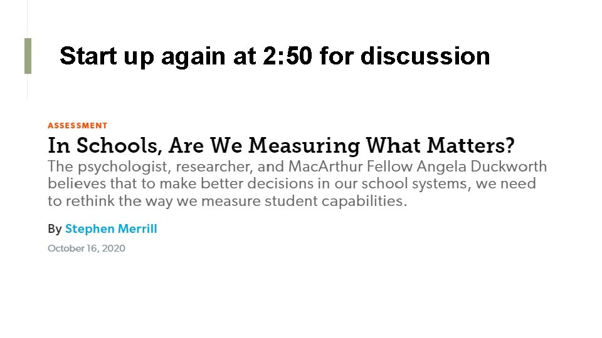Click the word MacArthur in the description
602x338 pixels.
tap(322, 167)
